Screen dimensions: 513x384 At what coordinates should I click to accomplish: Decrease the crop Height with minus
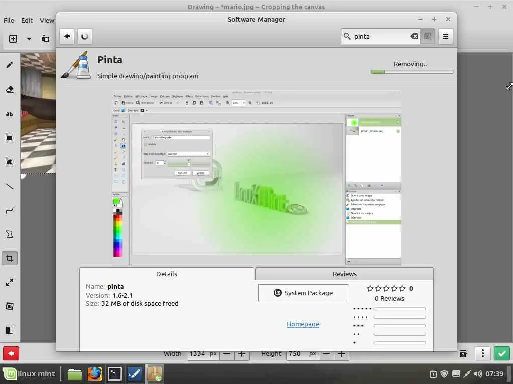(326, 354)
